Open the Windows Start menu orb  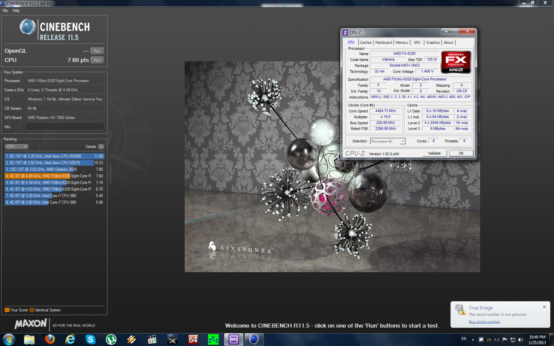point(9,339)
